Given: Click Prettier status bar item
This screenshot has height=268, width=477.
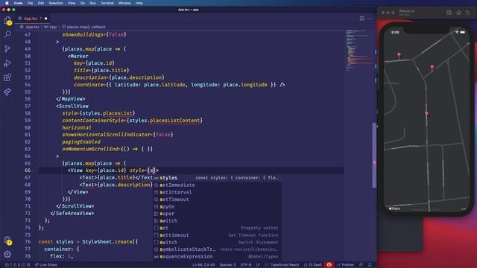Looking at the screenshot, I should pyautogui.click(x=346, y=265).
